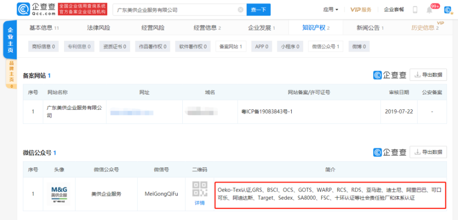458x220 pixels.
Task: Click audit date 2019-07-22
Action: pos(399,112)
